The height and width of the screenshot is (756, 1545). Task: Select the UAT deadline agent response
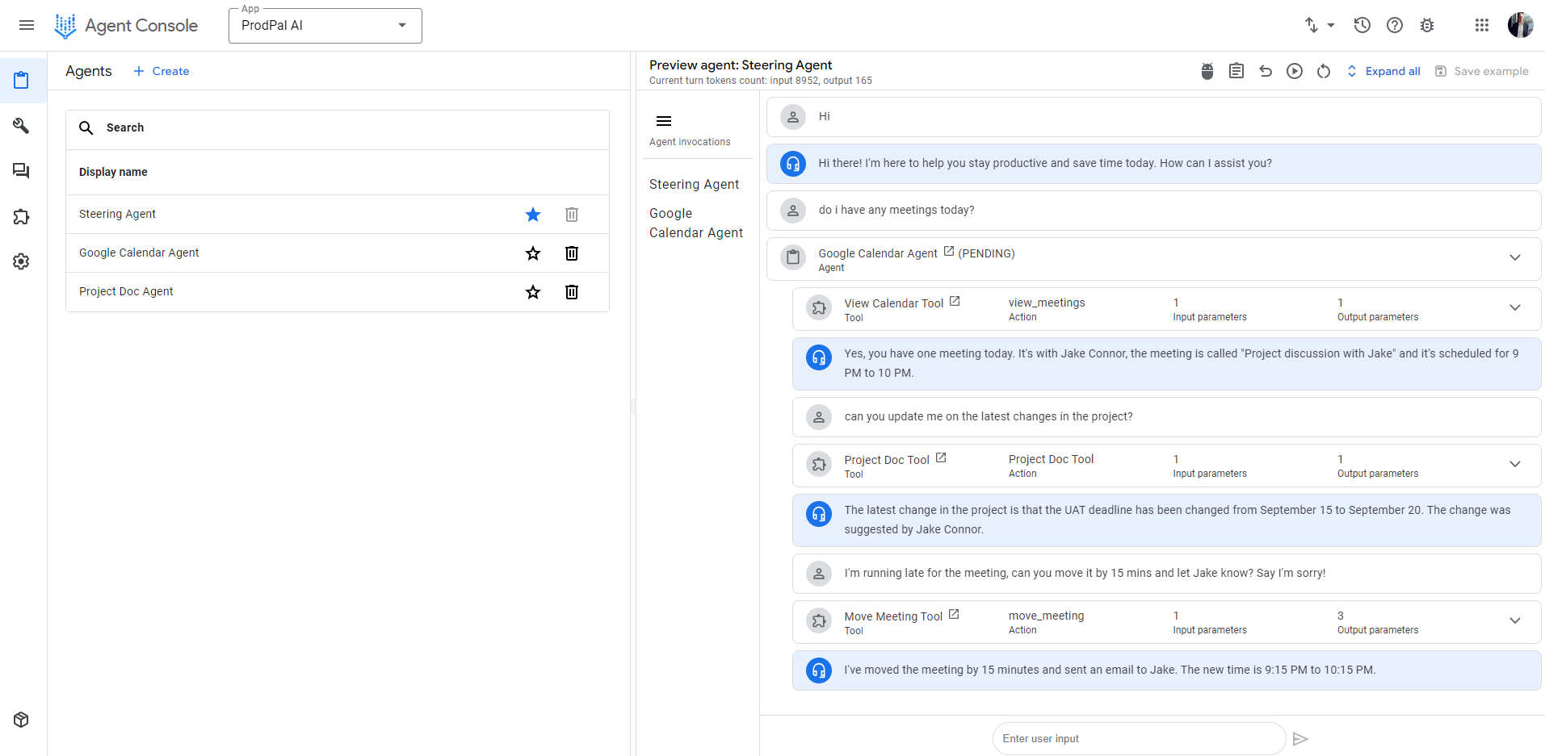(x=1166, y=520)
